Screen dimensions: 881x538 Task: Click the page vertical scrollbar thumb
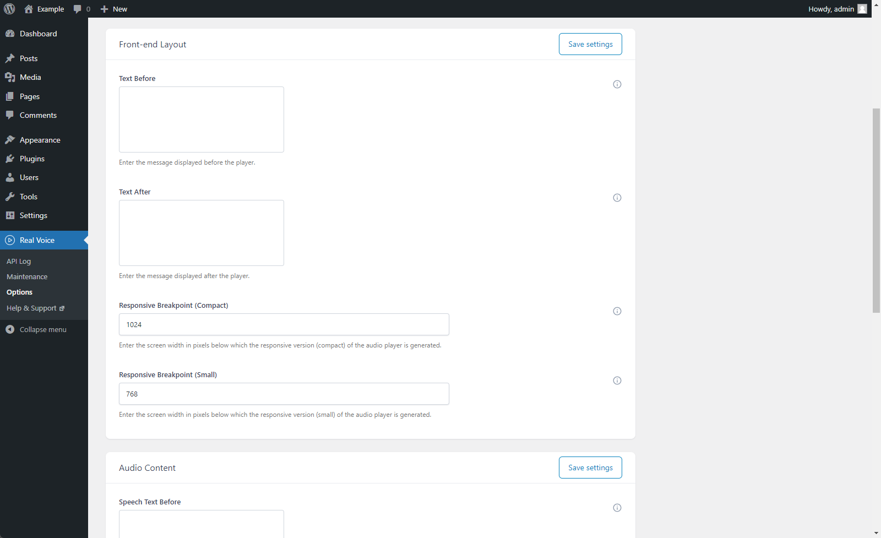coord(876,210)
